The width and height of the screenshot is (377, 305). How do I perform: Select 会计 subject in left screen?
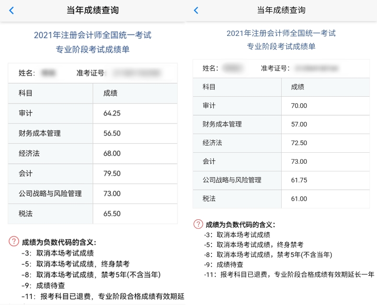[25, 173]
